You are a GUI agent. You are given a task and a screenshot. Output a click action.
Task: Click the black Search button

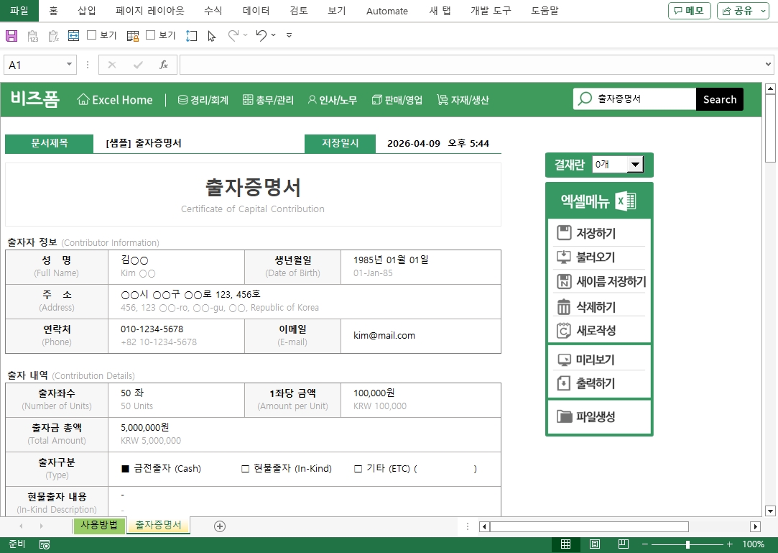(x=719, y=99)
